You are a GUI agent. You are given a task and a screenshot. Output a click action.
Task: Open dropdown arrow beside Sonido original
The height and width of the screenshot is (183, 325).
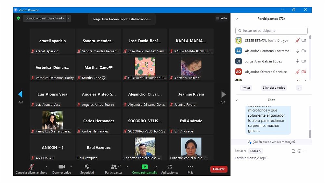coord(69,19)
